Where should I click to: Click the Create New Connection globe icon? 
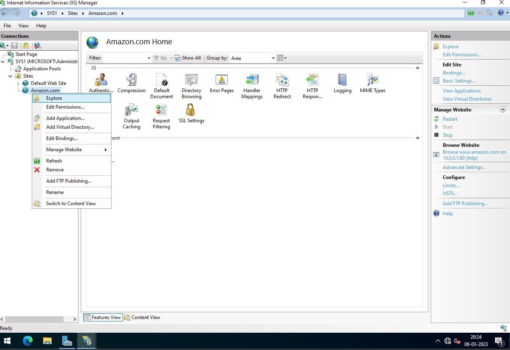pos(3,45)
